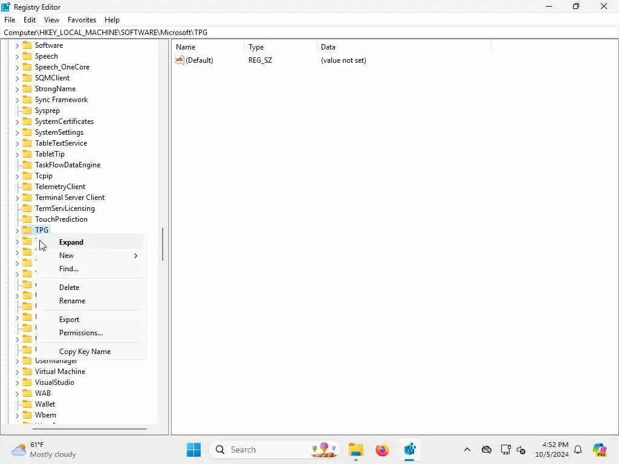Click the Speech key folder icon
Screen dimensions: 619x464
point(27,56)
